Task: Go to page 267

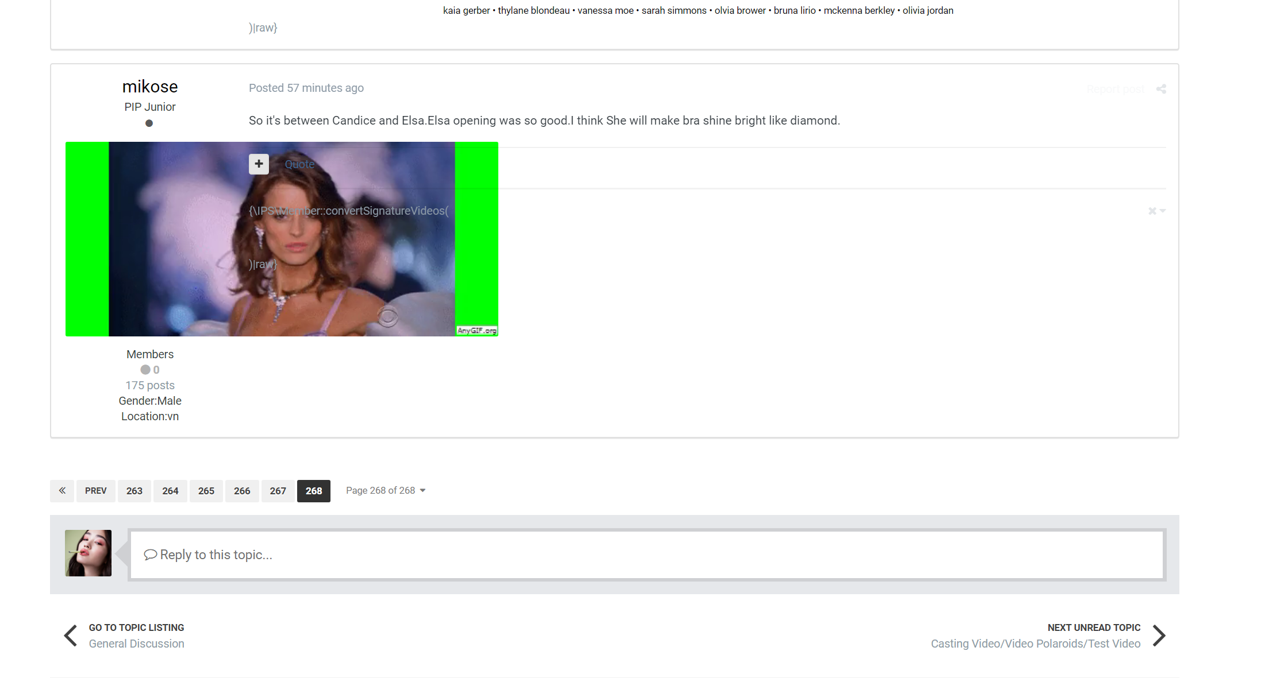Action: coord(278,491)
